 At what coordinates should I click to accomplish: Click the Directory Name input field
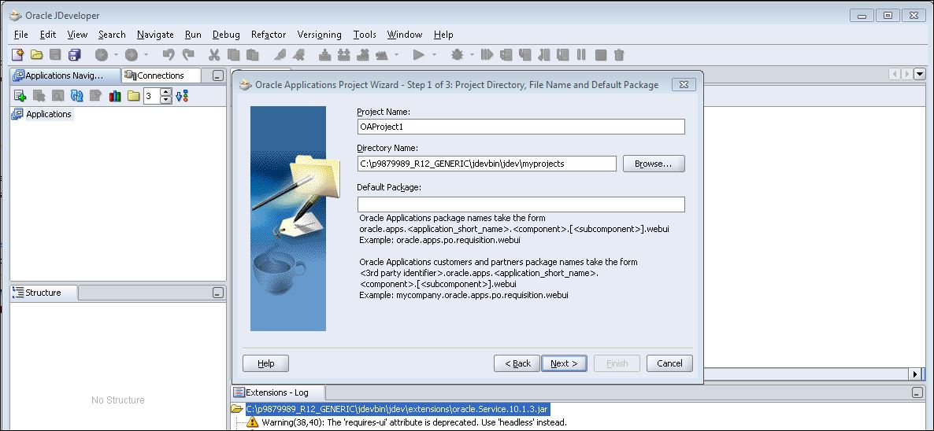pos(487,164)
